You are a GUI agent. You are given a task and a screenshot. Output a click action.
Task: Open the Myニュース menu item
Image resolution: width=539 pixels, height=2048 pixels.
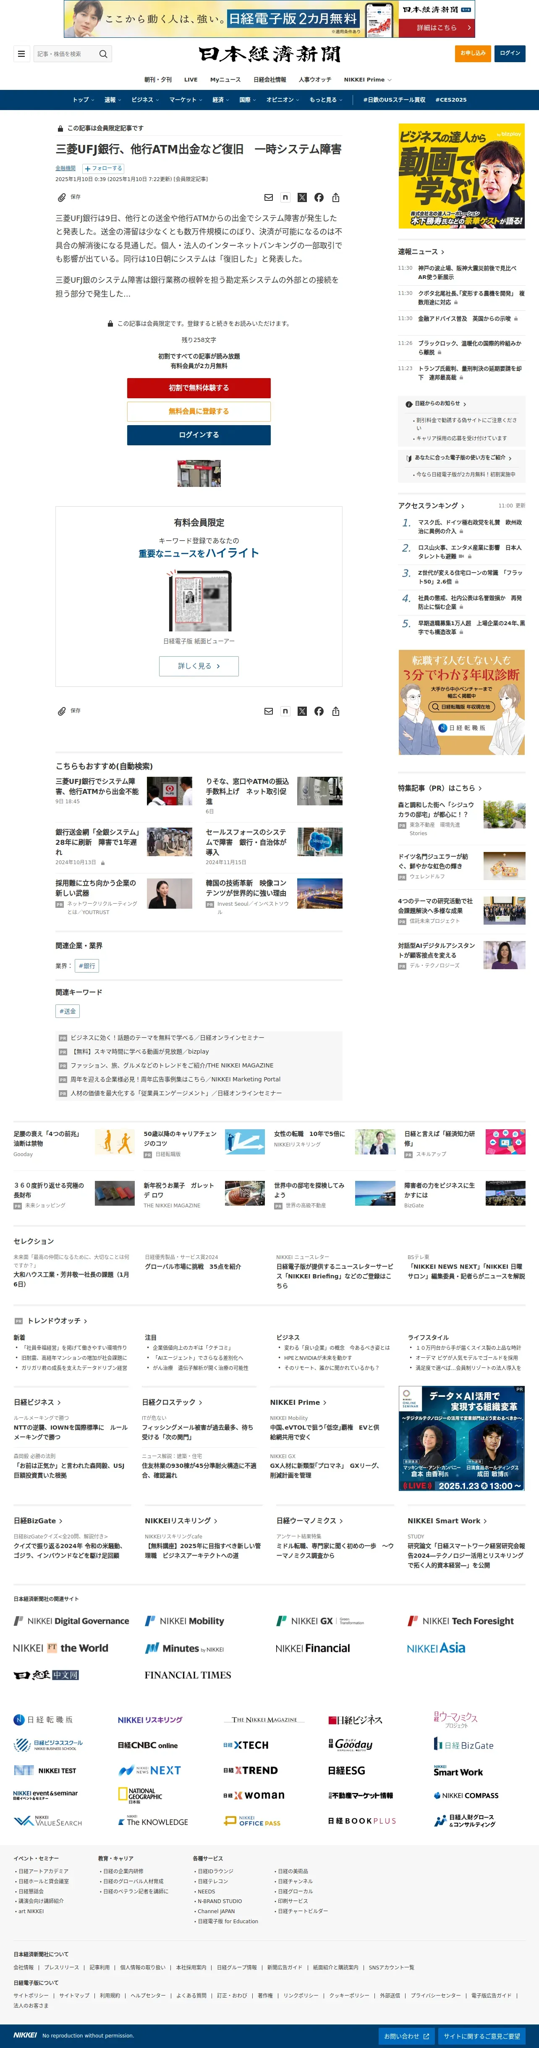tap(225, 79)
